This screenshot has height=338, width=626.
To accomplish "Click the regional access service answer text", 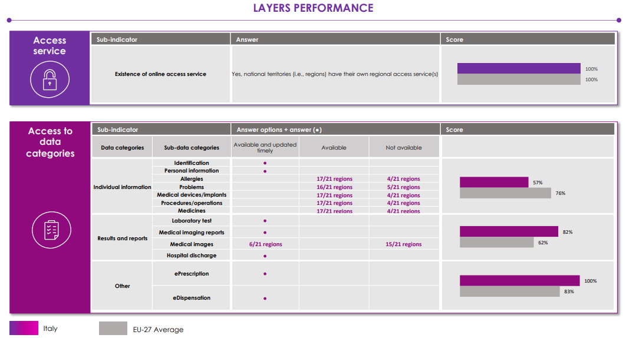I will (335, 74).
